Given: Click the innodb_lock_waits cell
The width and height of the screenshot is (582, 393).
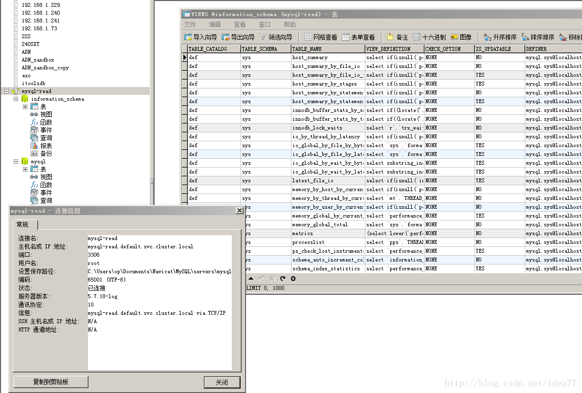Looking at the screenshot, I should 328,128.
